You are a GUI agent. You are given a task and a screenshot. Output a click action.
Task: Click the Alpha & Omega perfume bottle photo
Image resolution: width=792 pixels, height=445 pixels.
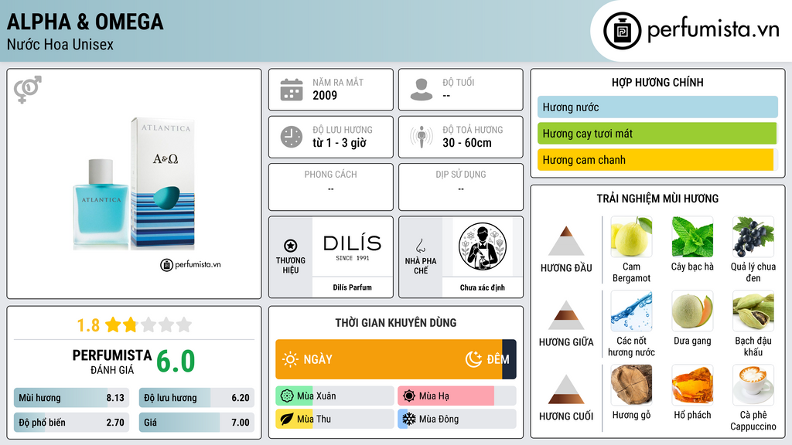134,184
